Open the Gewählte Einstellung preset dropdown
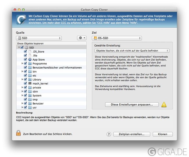This screenshot has height=157, width=189. coord(132,51)
